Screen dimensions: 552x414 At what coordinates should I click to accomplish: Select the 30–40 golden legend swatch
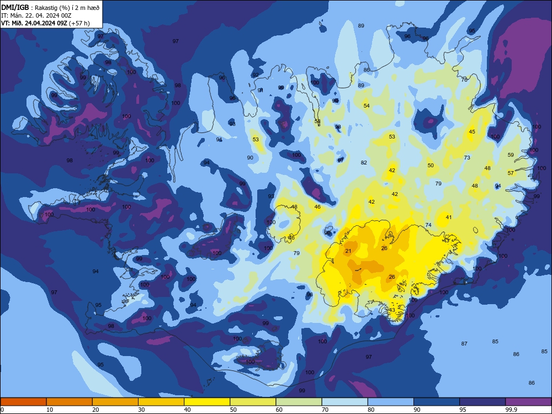[x=161, y=402]
